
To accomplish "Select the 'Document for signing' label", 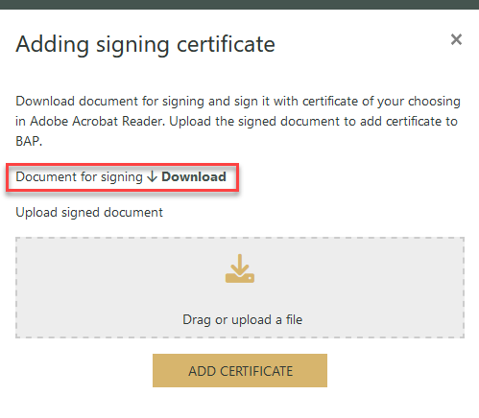I will click(x=79, y=177).
